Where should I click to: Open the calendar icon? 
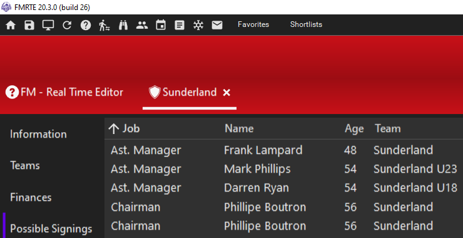(161, 25)
